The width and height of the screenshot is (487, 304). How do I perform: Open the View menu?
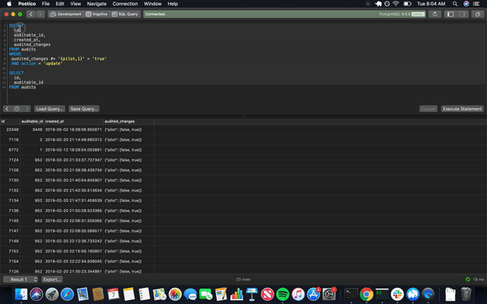pyautogui.click(x=75, y=4)
